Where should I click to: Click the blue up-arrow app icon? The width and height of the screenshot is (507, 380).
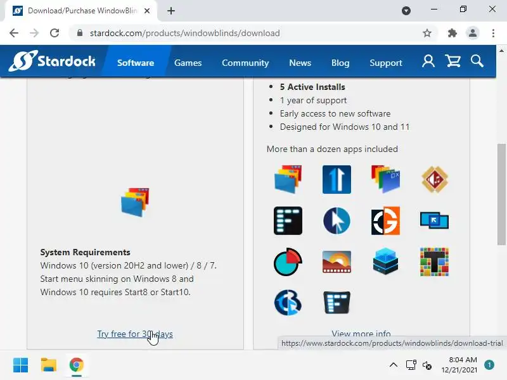(x=337, y=179)
